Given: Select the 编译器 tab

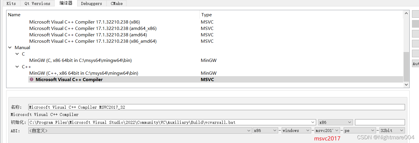Looking at the screenshot, I should point(66,3).
